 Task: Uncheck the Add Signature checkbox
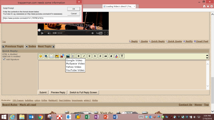point(4,59)
